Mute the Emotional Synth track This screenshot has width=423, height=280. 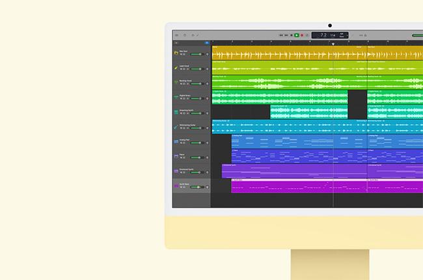pyautogui.click(x=181, y=173)
